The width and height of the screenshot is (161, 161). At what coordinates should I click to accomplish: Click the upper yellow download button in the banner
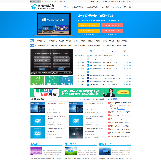point(89,25)
